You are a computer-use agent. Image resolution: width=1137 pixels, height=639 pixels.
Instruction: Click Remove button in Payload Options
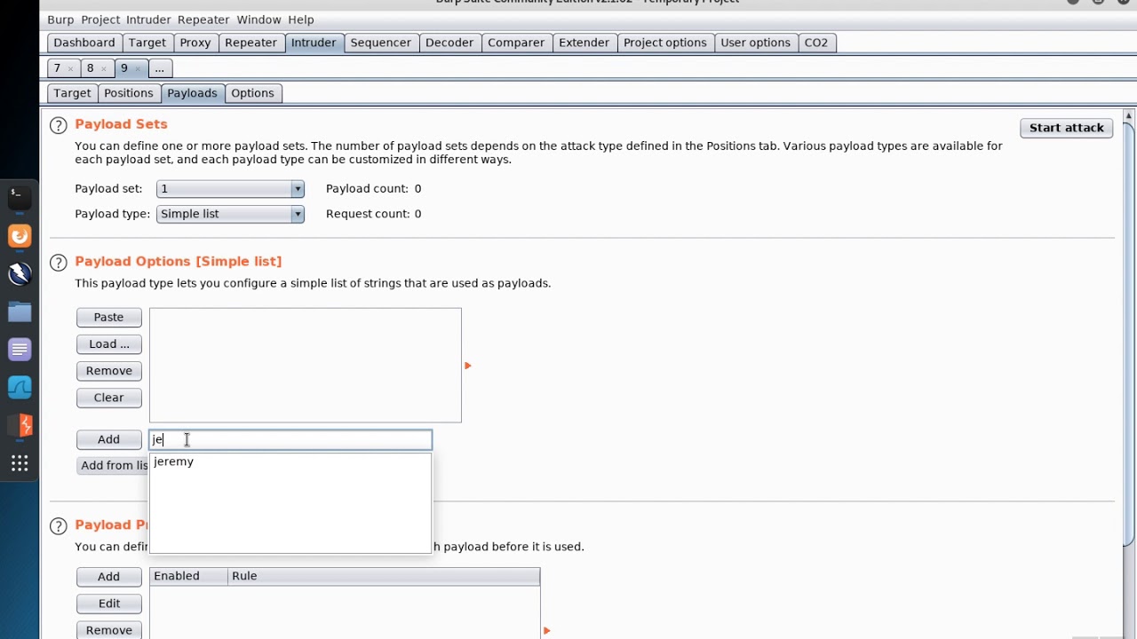click(109, 371)
